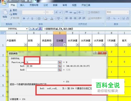Align text to top
Screen dimensions: 131x101
coord(67,12)
